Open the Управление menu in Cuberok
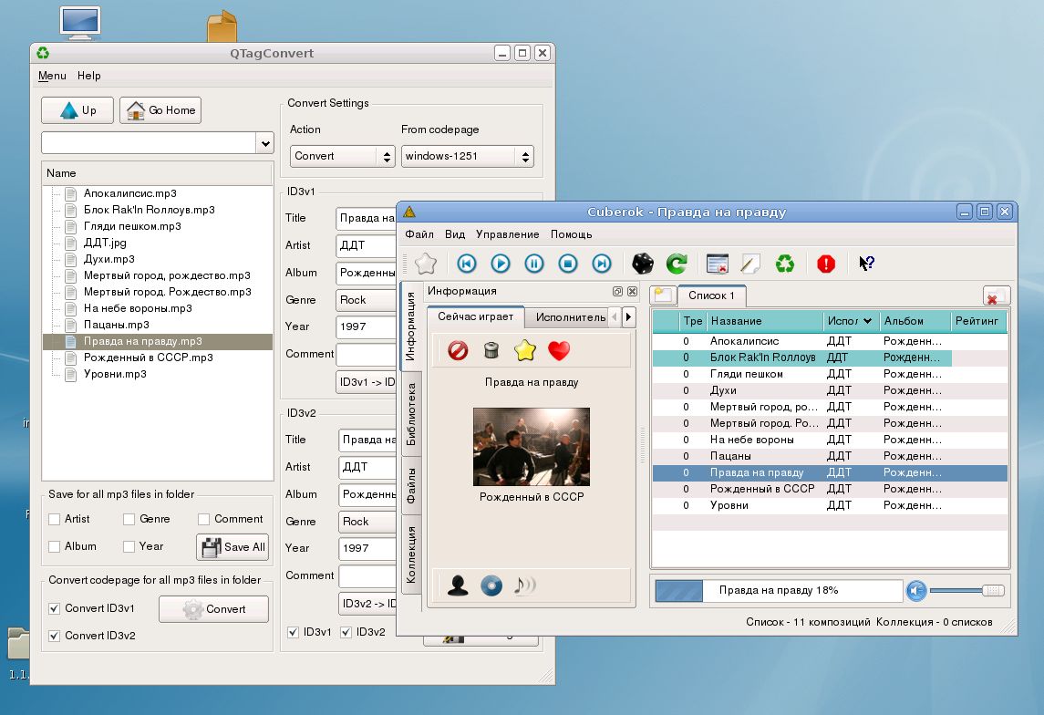The width and height of the screenshot is (1044, 715). click(x=507, y=234)
